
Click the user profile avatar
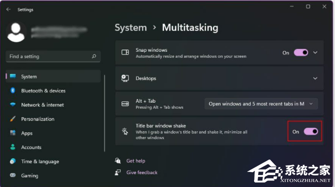pos(16,32)
